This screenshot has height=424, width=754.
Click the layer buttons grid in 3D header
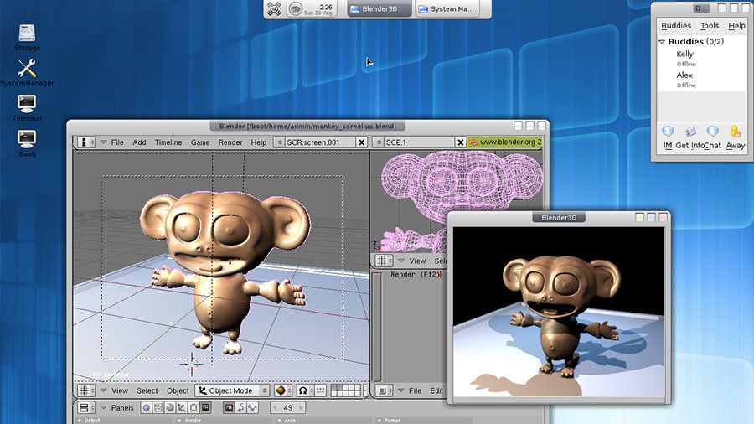pos(345,390)
